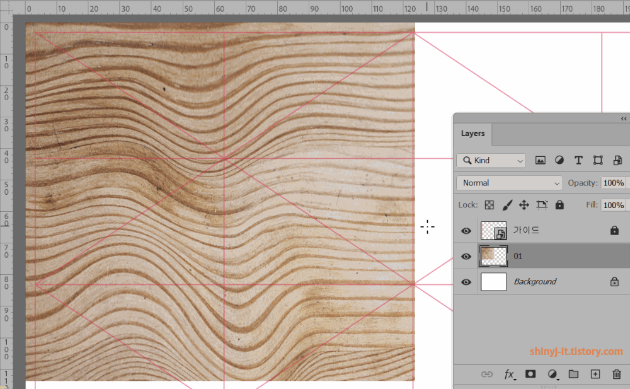The height and width of the screenshot is (389, 630).
Task: Delete layer trash icon
Action: 616,374
